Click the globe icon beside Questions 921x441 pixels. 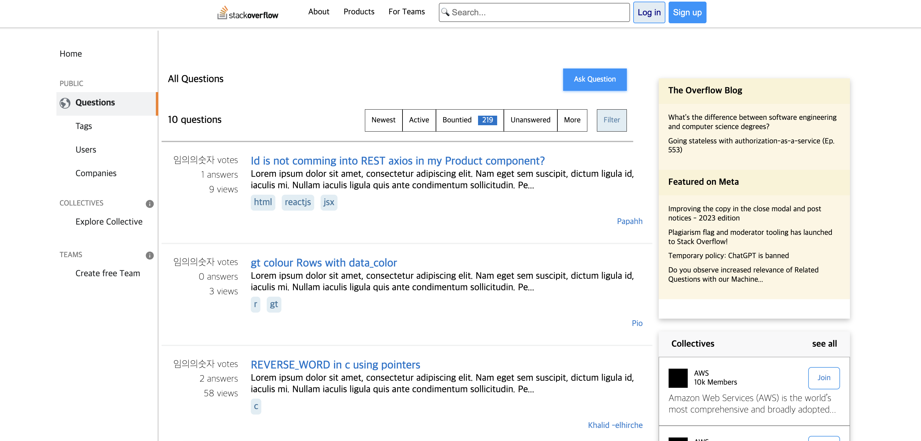click(65, 103)
